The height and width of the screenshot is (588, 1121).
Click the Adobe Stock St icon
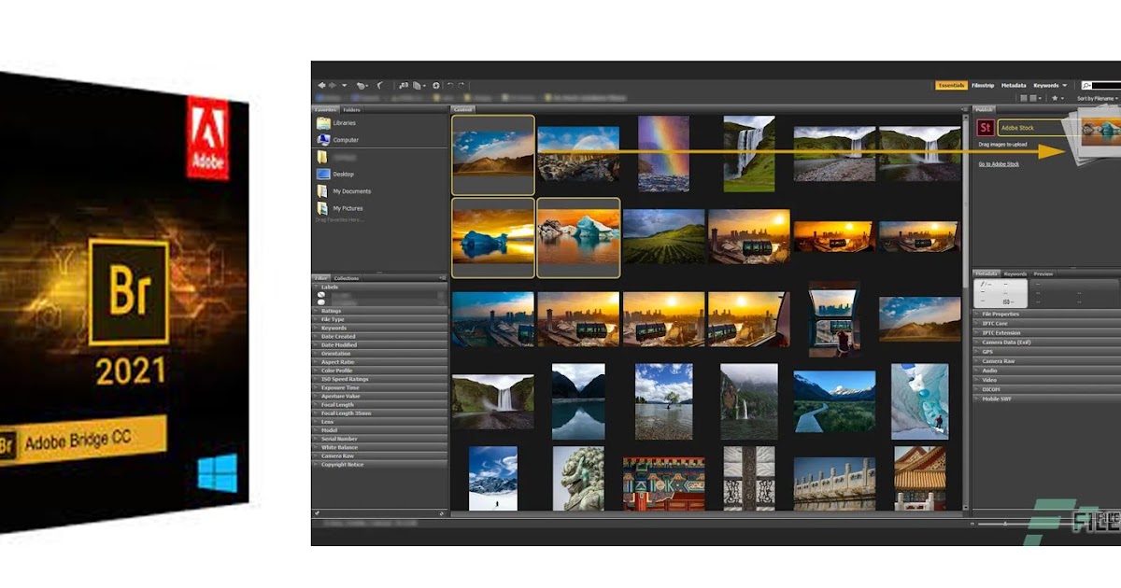tap(985, 128)
